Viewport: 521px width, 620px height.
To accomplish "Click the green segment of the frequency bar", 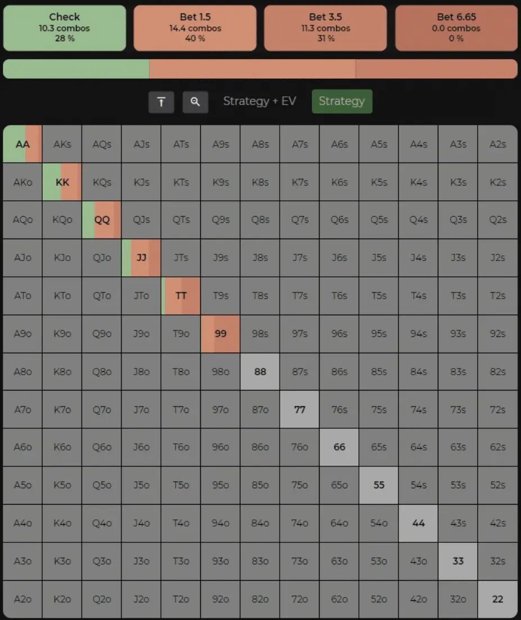I will click(76, 69).
